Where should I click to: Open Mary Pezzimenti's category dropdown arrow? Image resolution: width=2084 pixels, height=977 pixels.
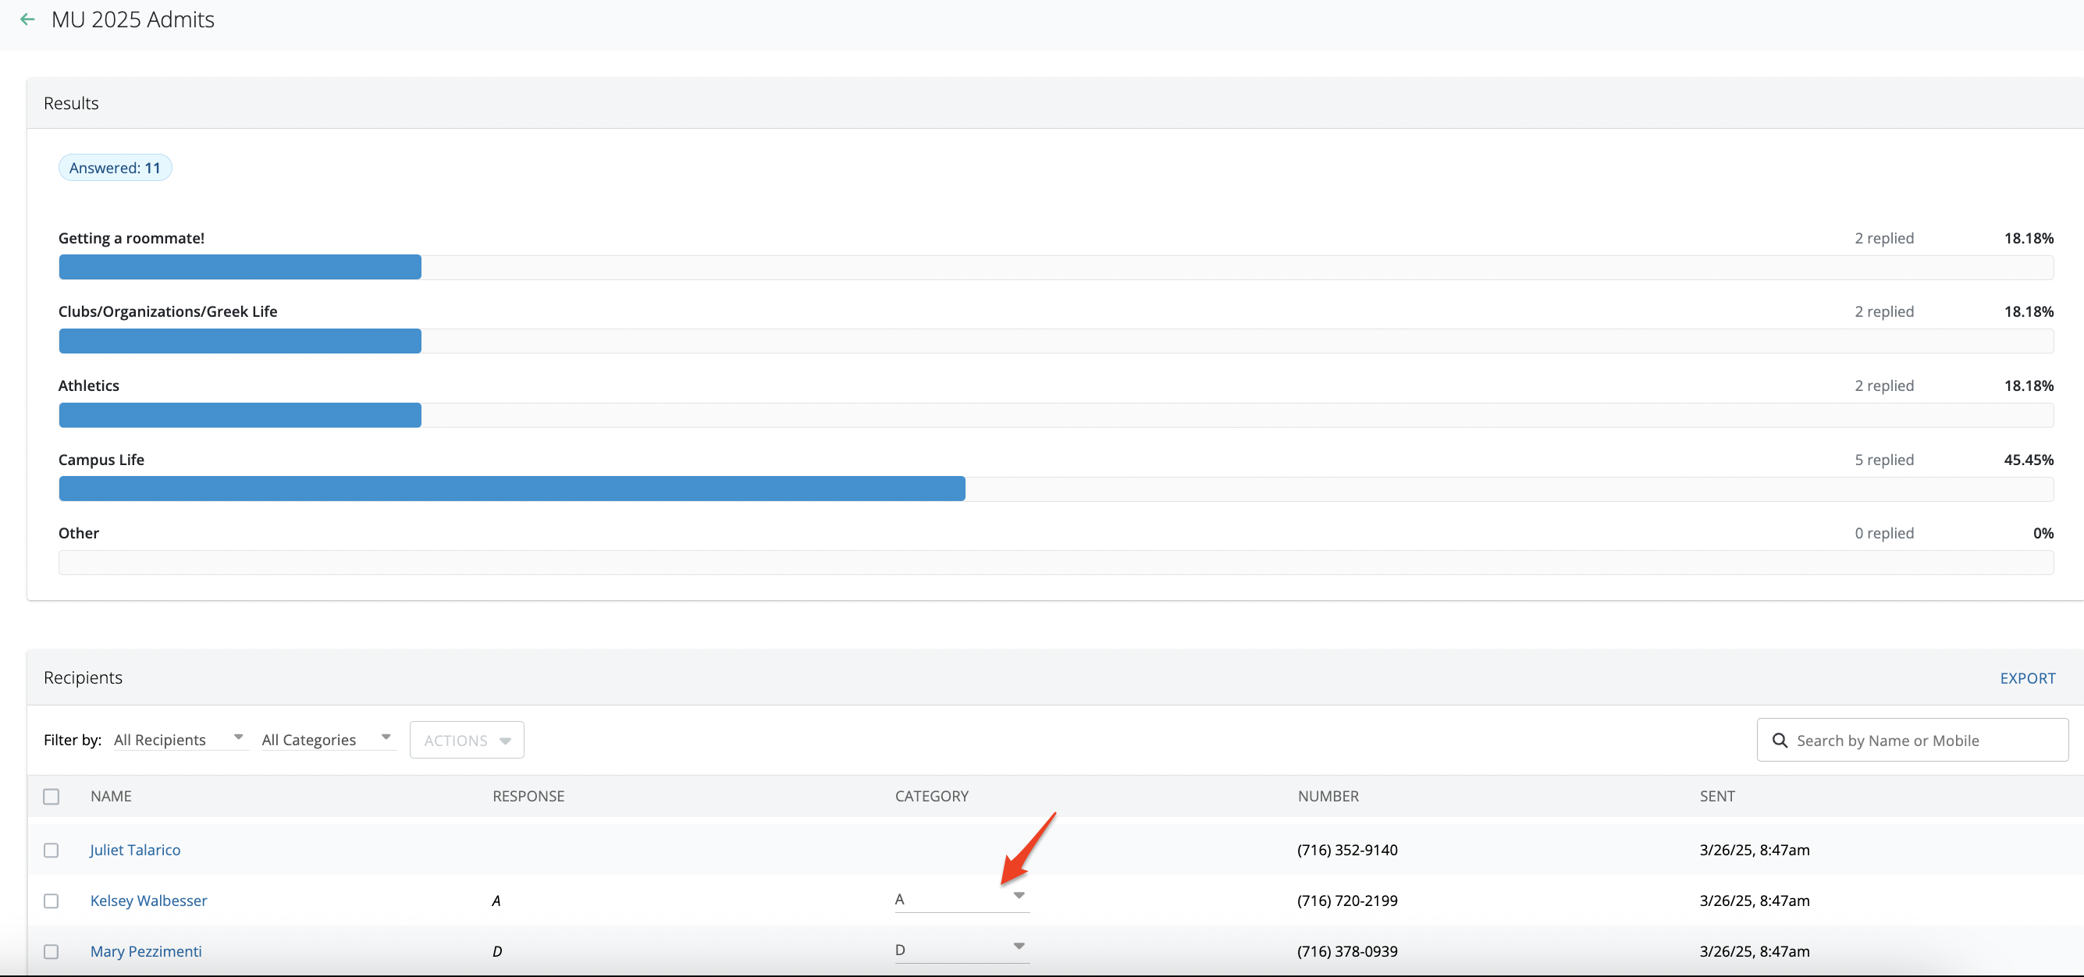[x=1019, y=947]
